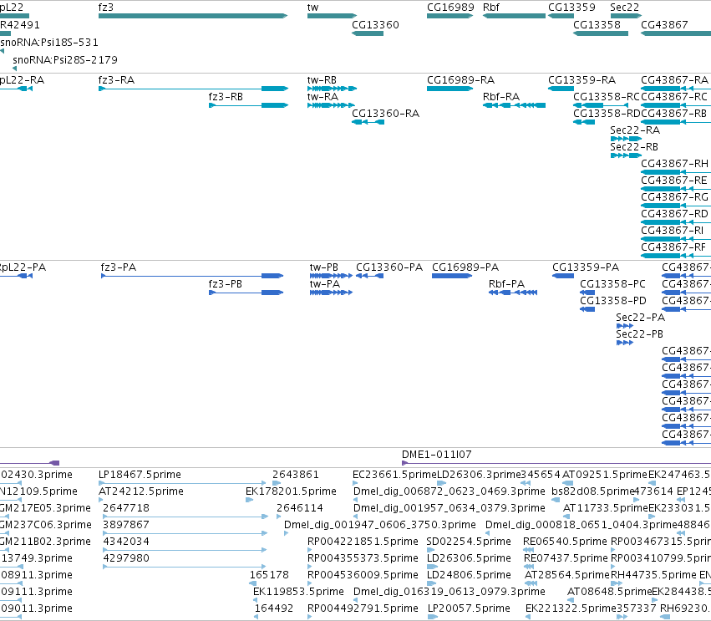Click the fz3-PA protein feature
Viewport: 711px width, 621px height.
pyautogui.click(x=192, y=276)
